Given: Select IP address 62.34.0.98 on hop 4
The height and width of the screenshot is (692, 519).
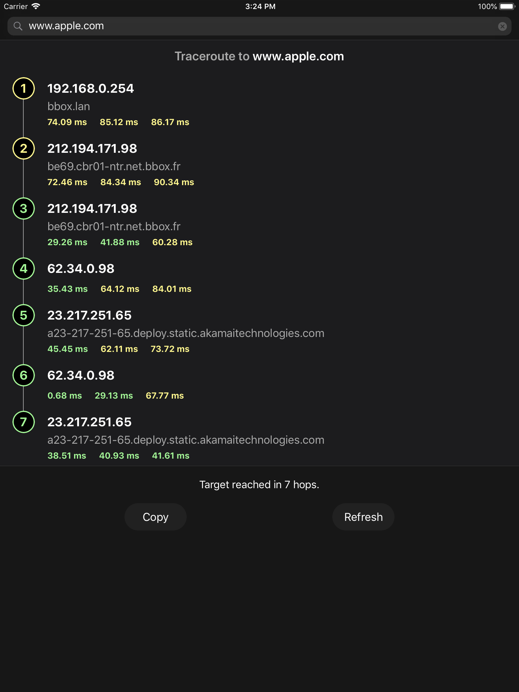Looking at the screenshot, I should pos(81,269).
